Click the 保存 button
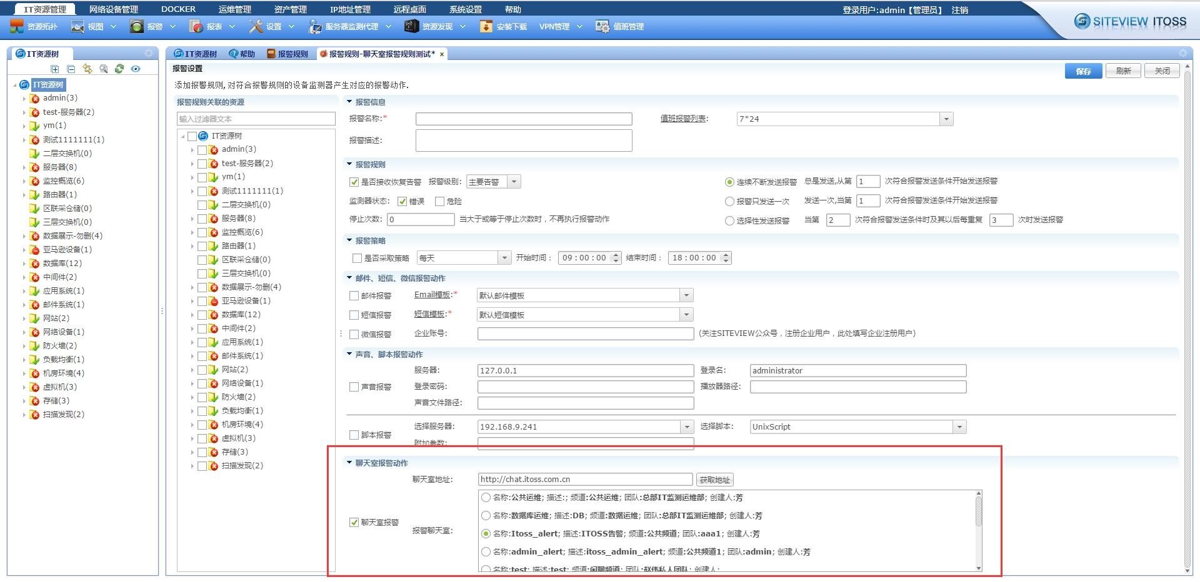This screenshot has height=582, width=1200. click(x=1084, y=71)
